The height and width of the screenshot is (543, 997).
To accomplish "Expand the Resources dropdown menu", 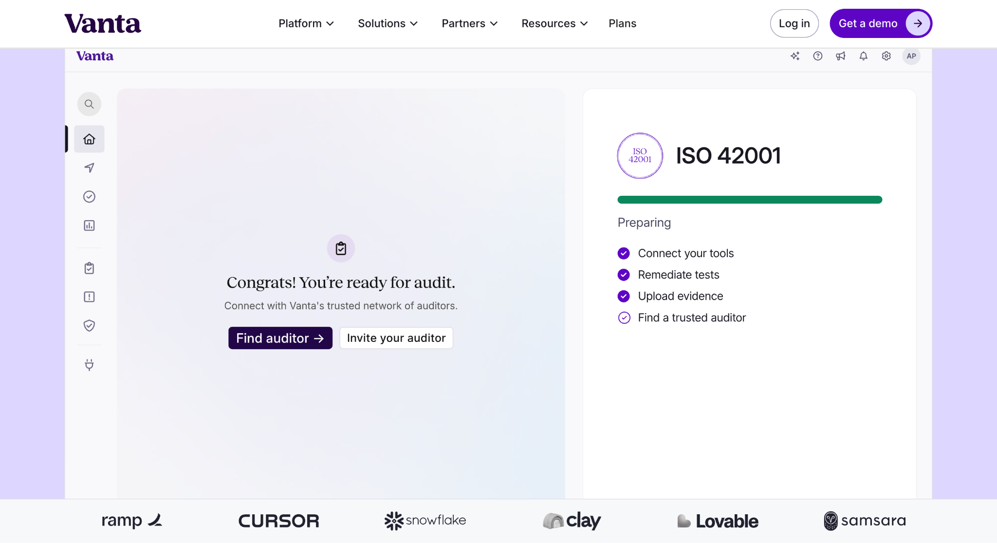I will click(555, 23).
